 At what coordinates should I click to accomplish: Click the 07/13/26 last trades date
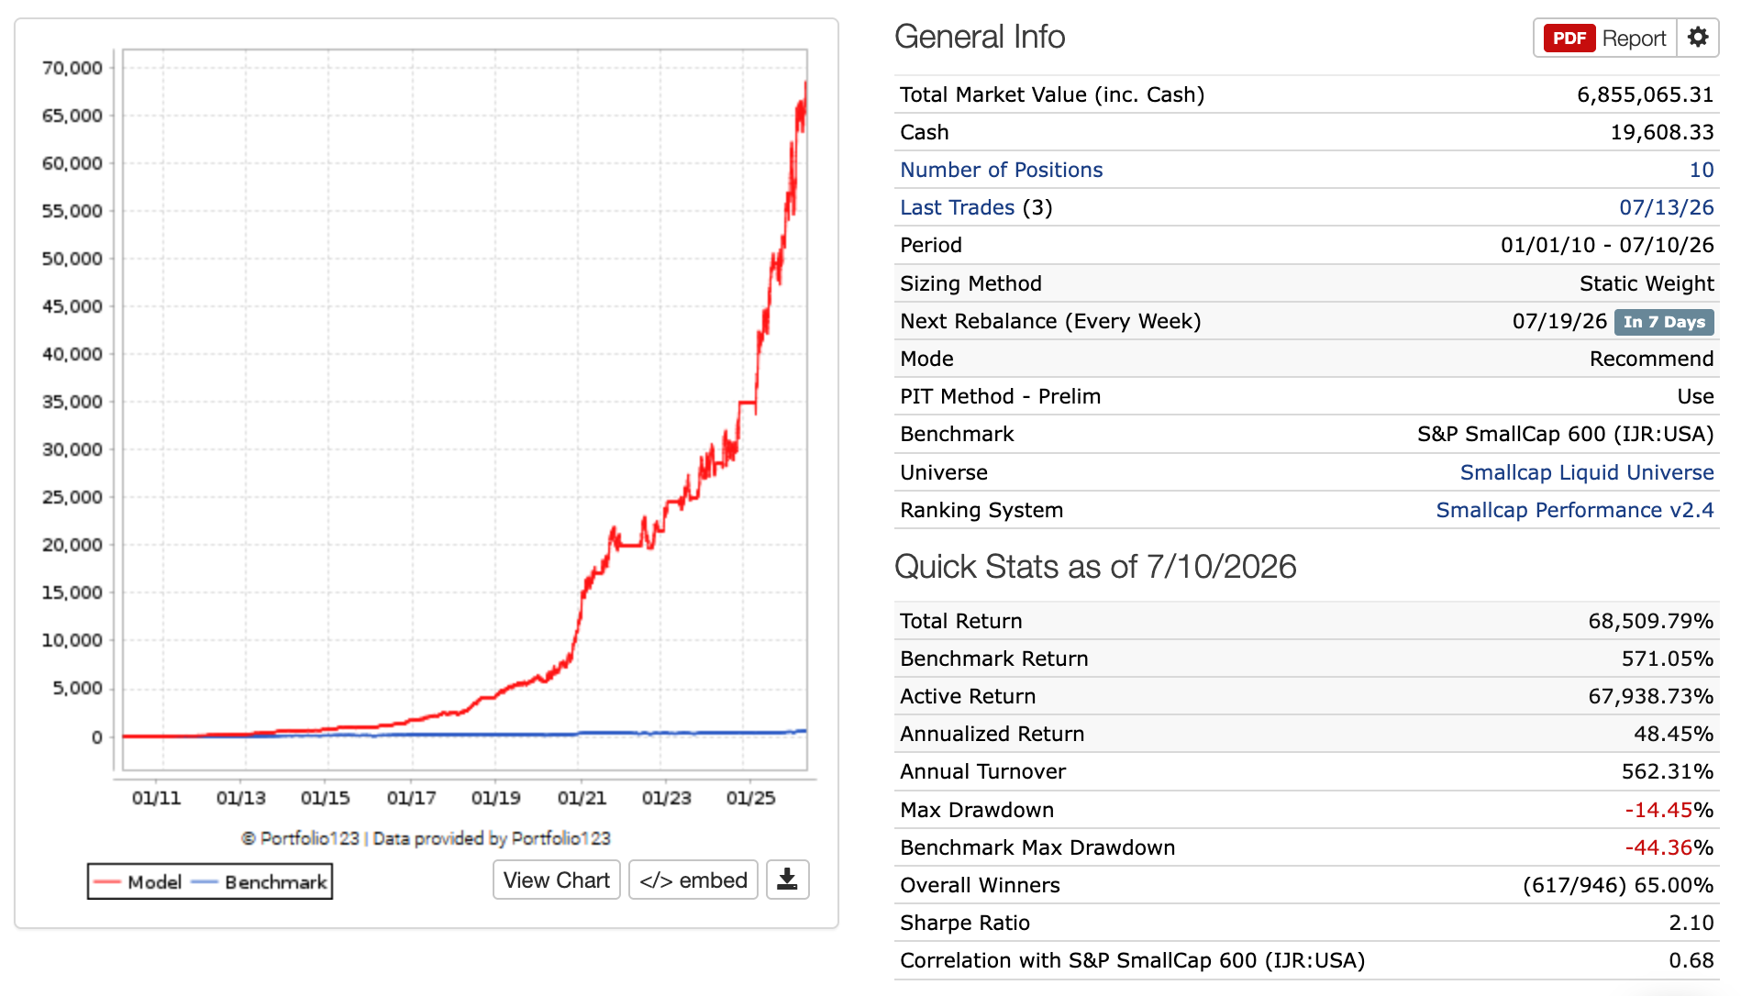(x=1667, y=207)
